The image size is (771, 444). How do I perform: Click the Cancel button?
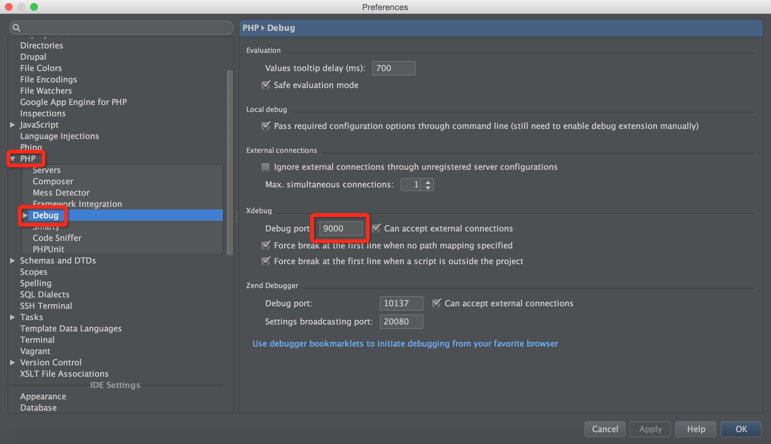click(x=605, y=429)
